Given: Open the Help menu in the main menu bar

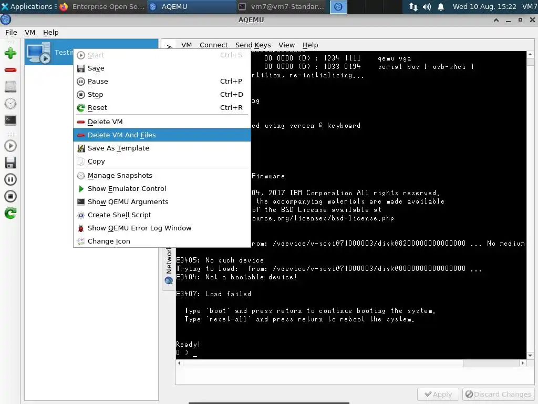Looking at the screenshot, I should pyautogui.click(x=51, y=32).
